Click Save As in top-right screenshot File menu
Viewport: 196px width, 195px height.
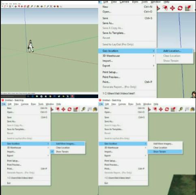pyautogui.click(x=127, y=23)
